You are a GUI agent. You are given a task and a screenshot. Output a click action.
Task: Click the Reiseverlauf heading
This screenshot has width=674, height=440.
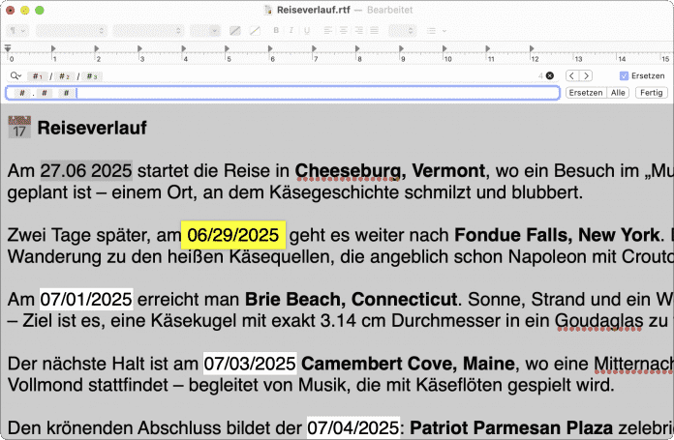coord(92,128)
